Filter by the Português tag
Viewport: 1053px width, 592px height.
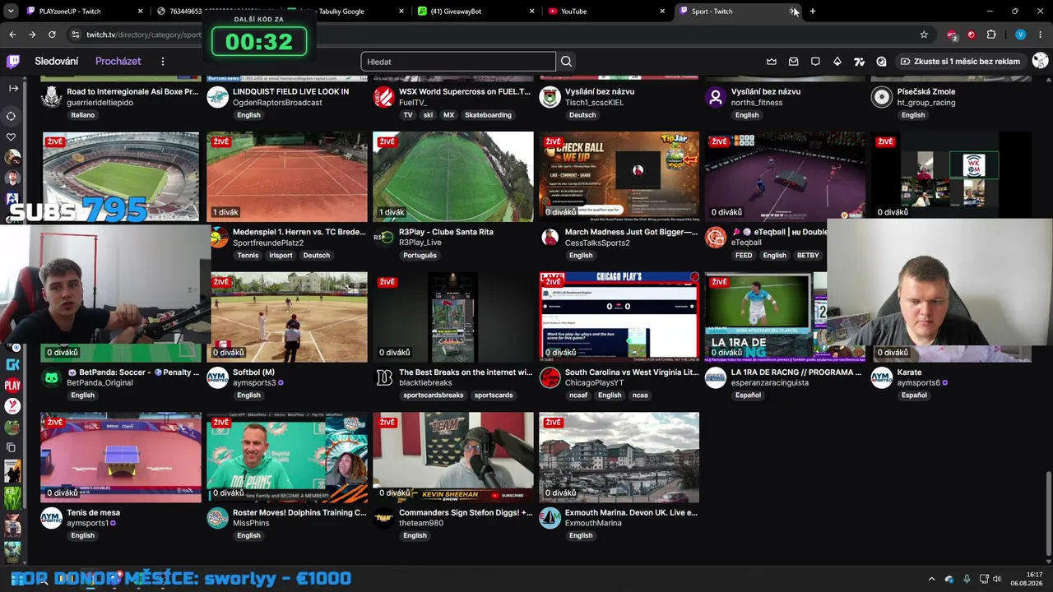420,256
